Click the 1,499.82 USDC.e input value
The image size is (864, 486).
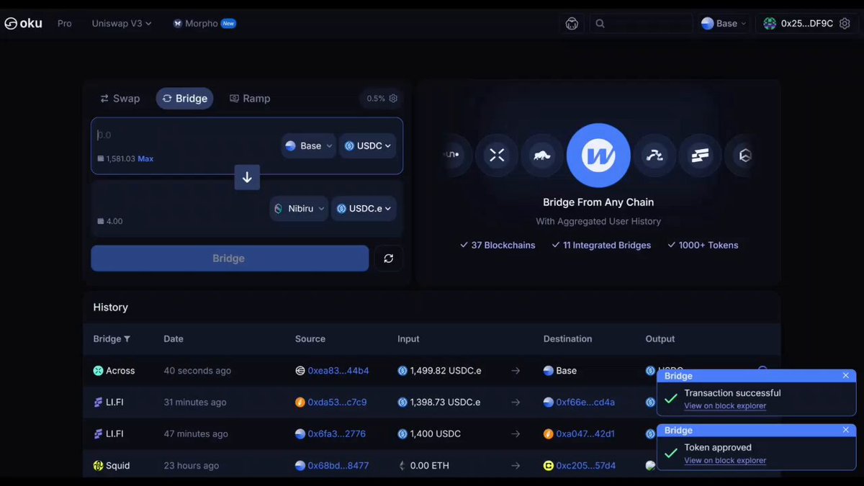point(446,371)
